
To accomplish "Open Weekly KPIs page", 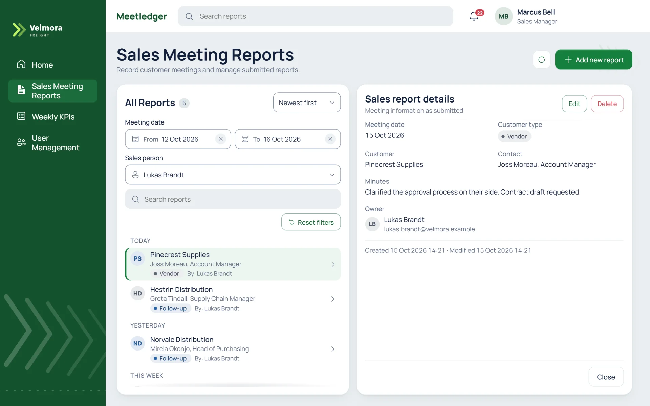I will click(x=52, y=117).
